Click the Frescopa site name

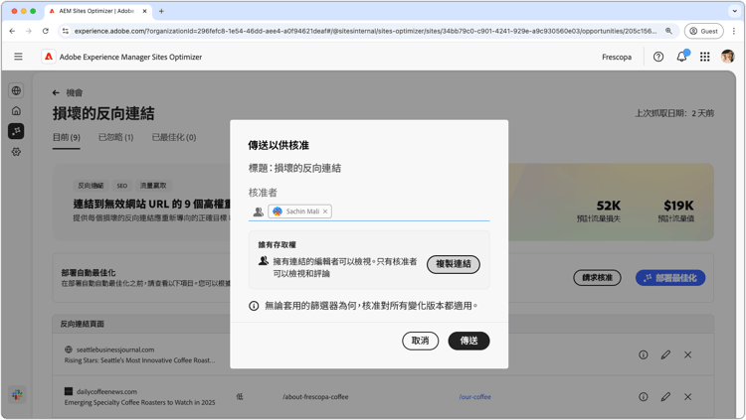pyautogui.click(x=617, y=57)
